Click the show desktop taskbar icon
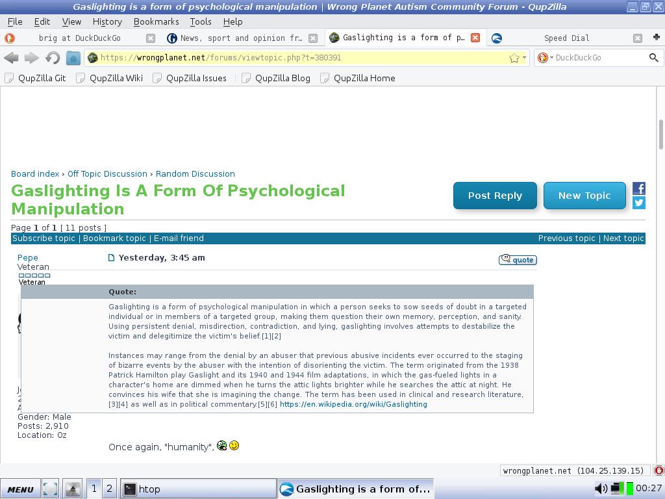 pyautogui.click(x=51, y=489)
